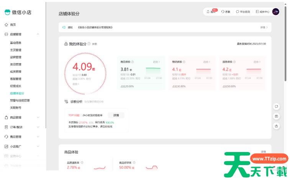The image size is (290, 180).
Task: Click the help icon beside 我的体验分
Action: [89, 44]
